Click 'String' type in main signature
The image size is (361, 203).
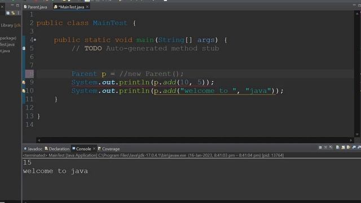coord(171,40)
